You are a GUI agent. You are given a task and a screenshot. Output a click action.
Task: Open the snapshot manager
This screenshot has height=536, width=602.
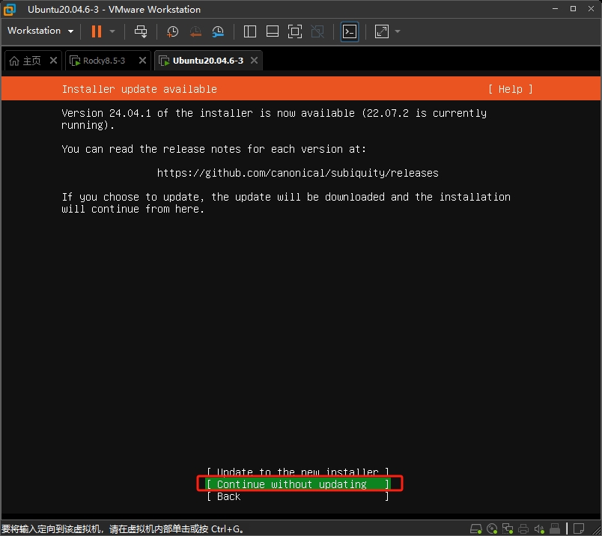click(x=218, y=31)
